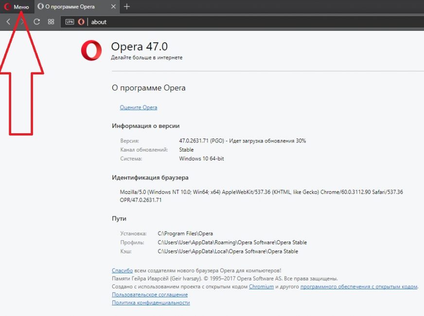Image resolution: width=424 pixels, height=316 pixels.
Task: Click the Идентификация браузера heading
Action: coord(150,177)
